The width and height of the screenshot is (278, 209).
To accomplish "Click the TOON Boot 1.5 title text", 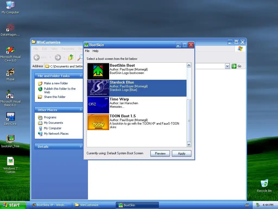I will pyautogui.click(x=122, y=116).
